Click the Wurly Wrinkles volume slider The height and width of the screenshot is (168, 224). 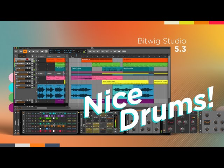24,102
